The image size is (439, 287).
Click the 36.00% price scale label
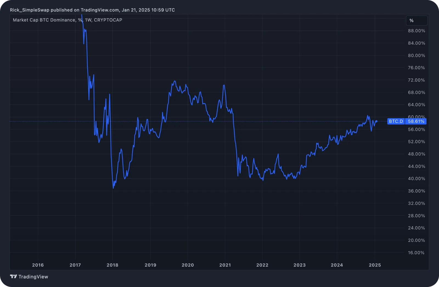417,191
